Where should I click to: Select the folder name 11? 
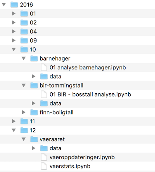(32, 121)
